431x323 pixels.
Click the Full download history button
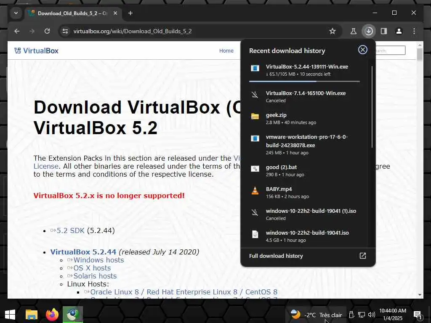tap(308, 256)
